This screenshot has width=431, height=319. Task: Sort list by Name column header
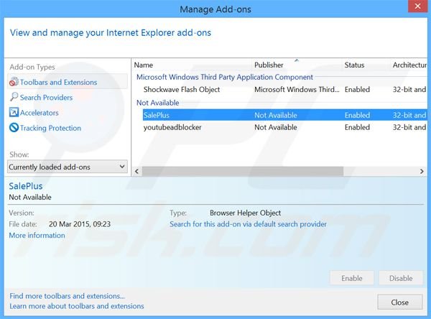pyautogui.click(x=144, y=65)
